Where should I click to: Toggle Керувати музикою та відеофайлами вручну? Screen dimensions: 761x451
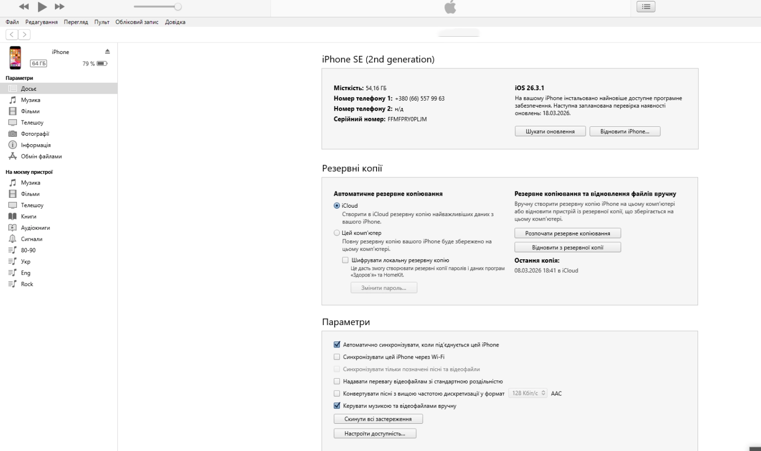coord(337,405)
